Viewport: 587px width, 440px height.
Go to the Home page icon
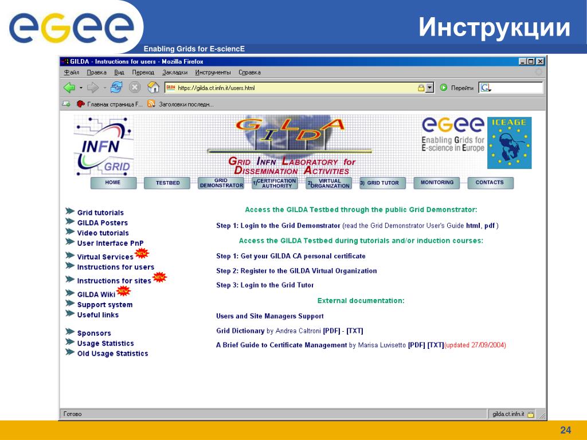click(x=153, y=88)
